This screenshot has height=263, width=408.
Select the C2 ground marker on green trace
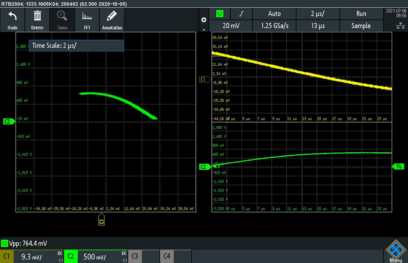[204, 167]
